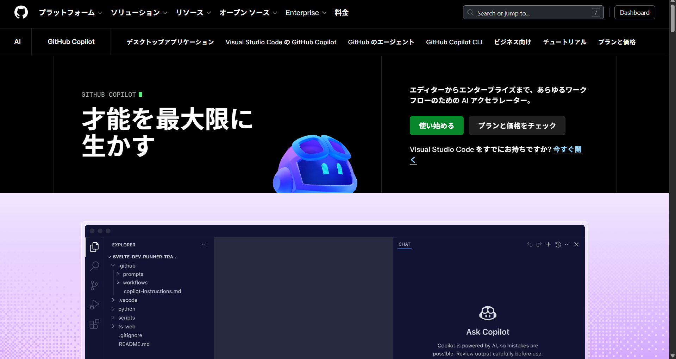Focus the Search or jump to field

point(533,13)
